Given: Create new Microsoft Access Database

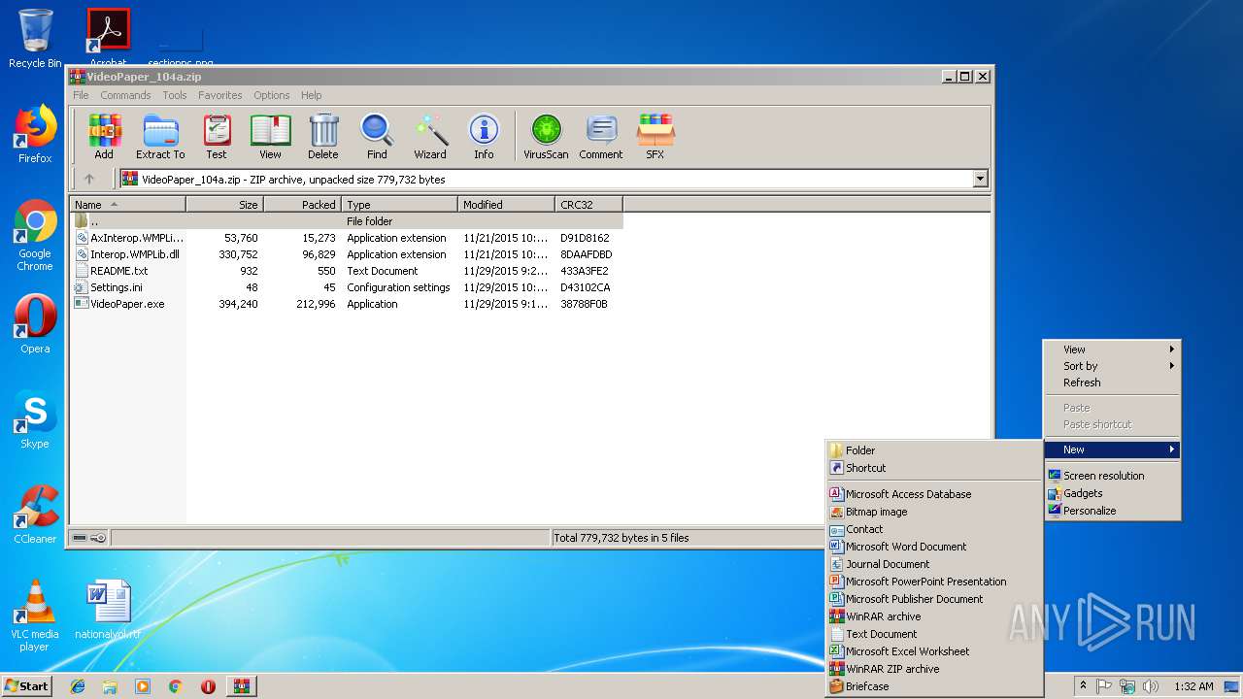Looking at the screenshot, I should (x=934, y=494).
